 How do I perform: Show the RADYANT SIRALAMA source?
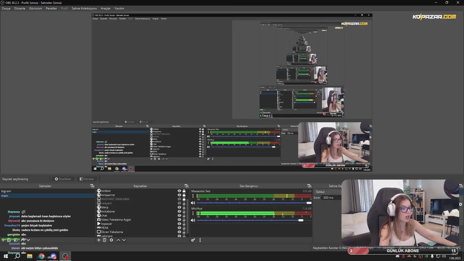(179, 199)
